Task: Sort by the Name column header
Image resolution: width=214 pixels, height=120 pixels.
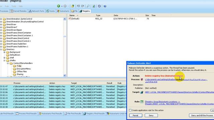Action: 81,15
